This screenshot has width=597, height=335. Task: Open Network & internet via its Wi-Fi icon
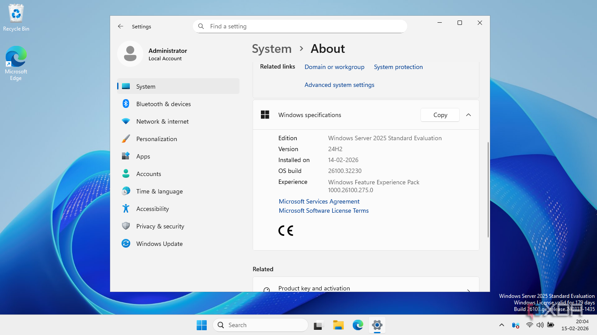tap(126, 121)
